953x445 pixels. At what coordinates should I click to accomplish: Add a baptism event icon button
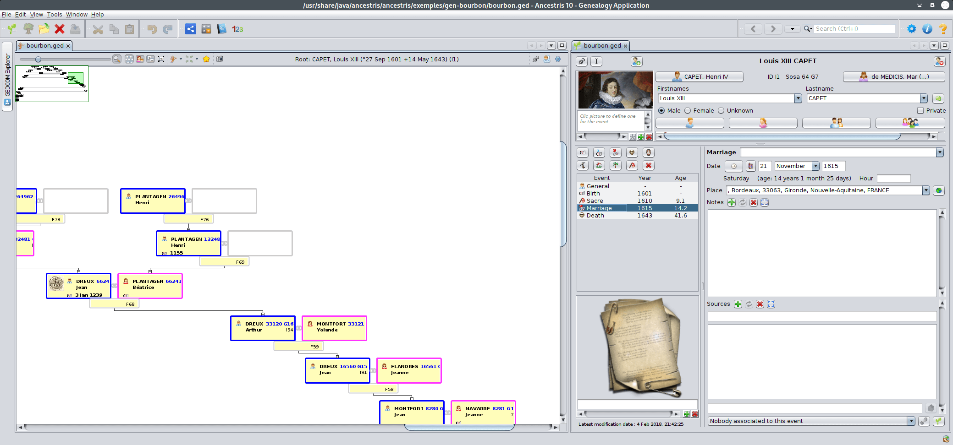click(x=599, y=152)
